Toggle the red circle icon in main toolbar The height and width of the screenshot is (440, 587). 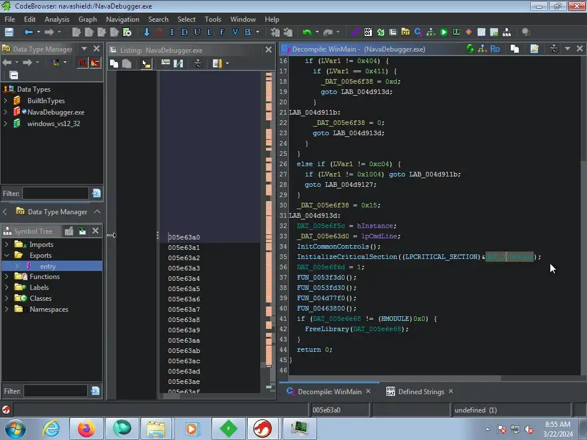coord(159,32)
